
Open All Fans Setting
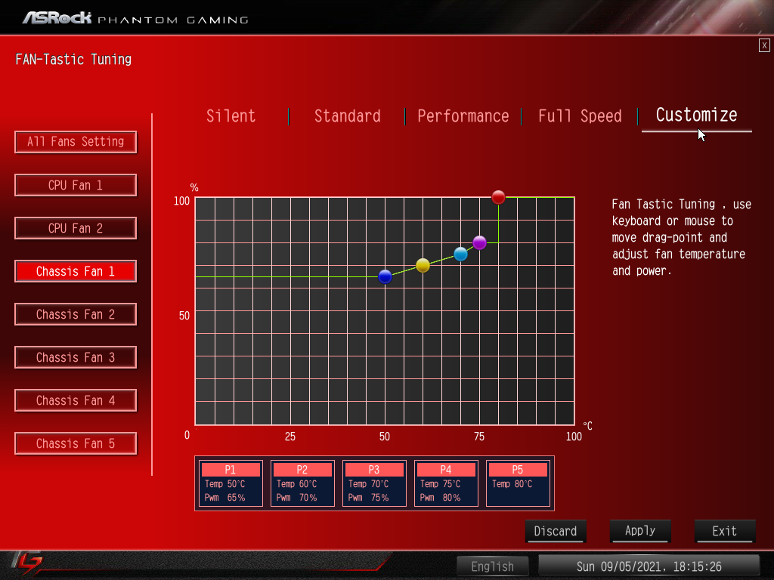tap(76, 142)
